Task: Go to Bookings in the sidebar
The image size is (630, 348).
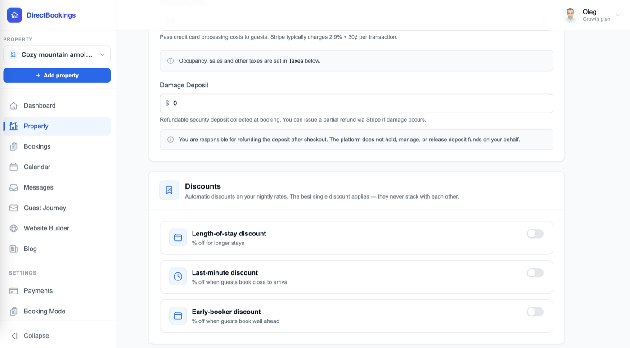Action: pyautogui.click(x=57, y=146)
